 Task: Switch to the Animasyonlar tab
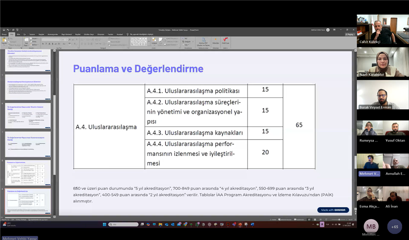[x=53, y=34]
